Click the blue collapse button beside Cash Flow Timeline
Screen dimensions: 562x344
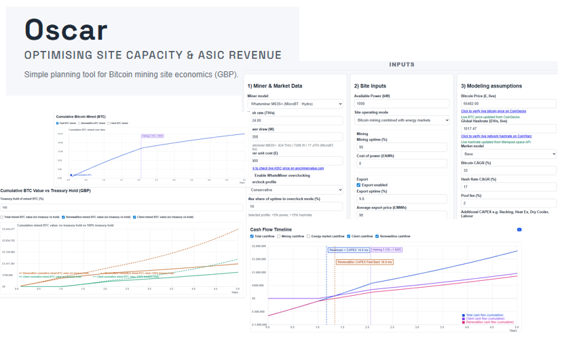coord(519,229)
